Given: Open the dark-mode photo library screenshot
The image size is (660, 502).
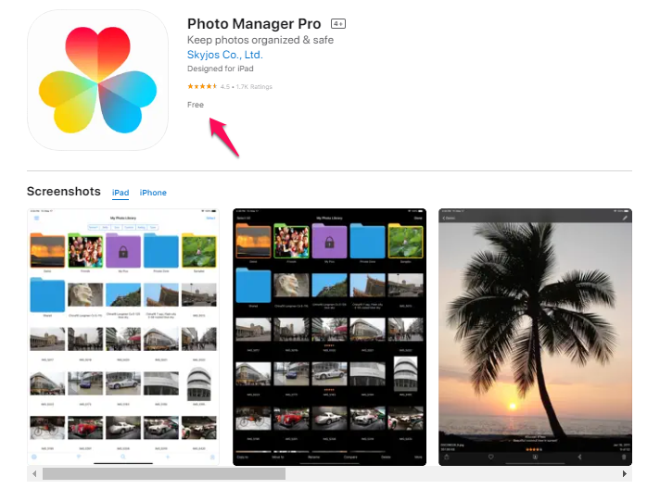Looking at the screenshot, I should pyautogui.click(x=329, y=337).
